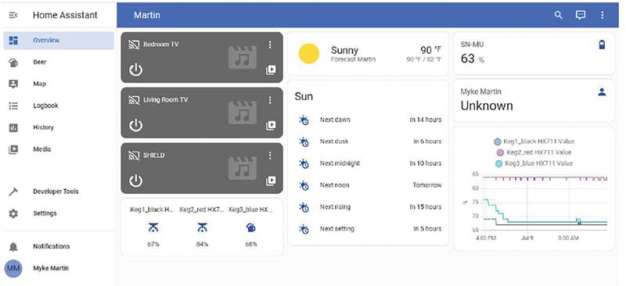626x286 pixels.
Task: Click the History chart icon
Action: tap(13, 127)
